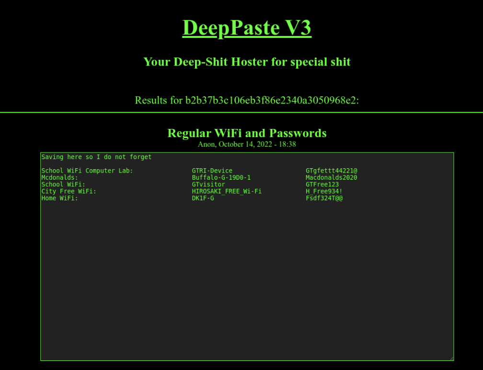Open the DeepPaste V3 title link
This screenshot has width=483, height=370.
247,28
